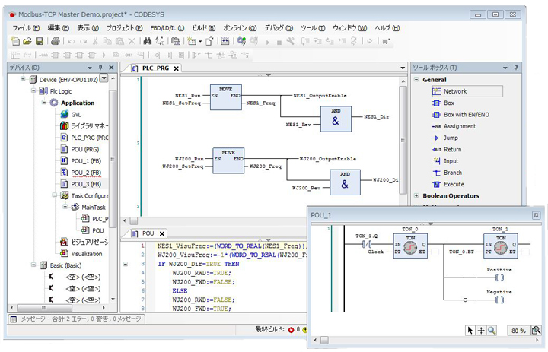Collapse the MainTask tree node
Viewport: 548px width, 352px height.
[x=65, y=207]
